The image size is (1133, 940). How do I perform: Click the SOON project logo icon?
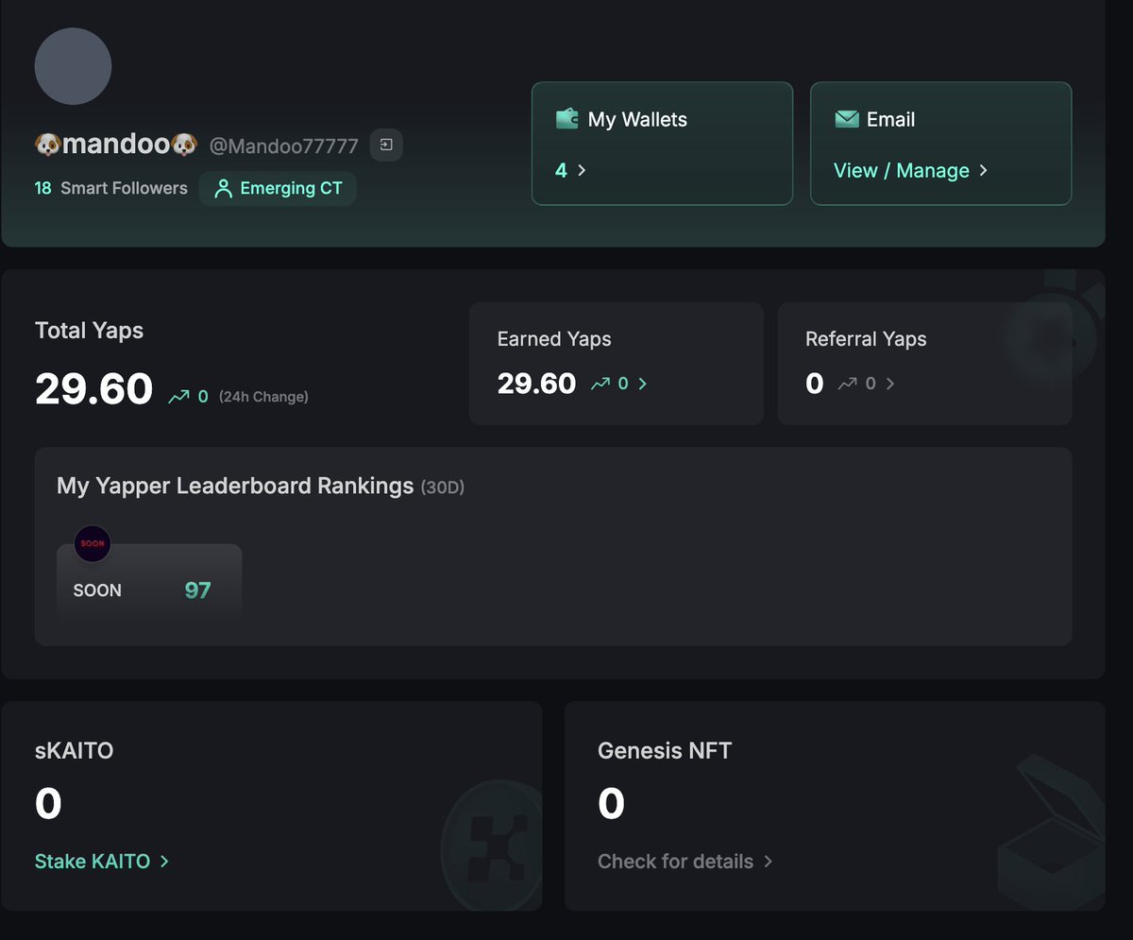coord(93,544)
